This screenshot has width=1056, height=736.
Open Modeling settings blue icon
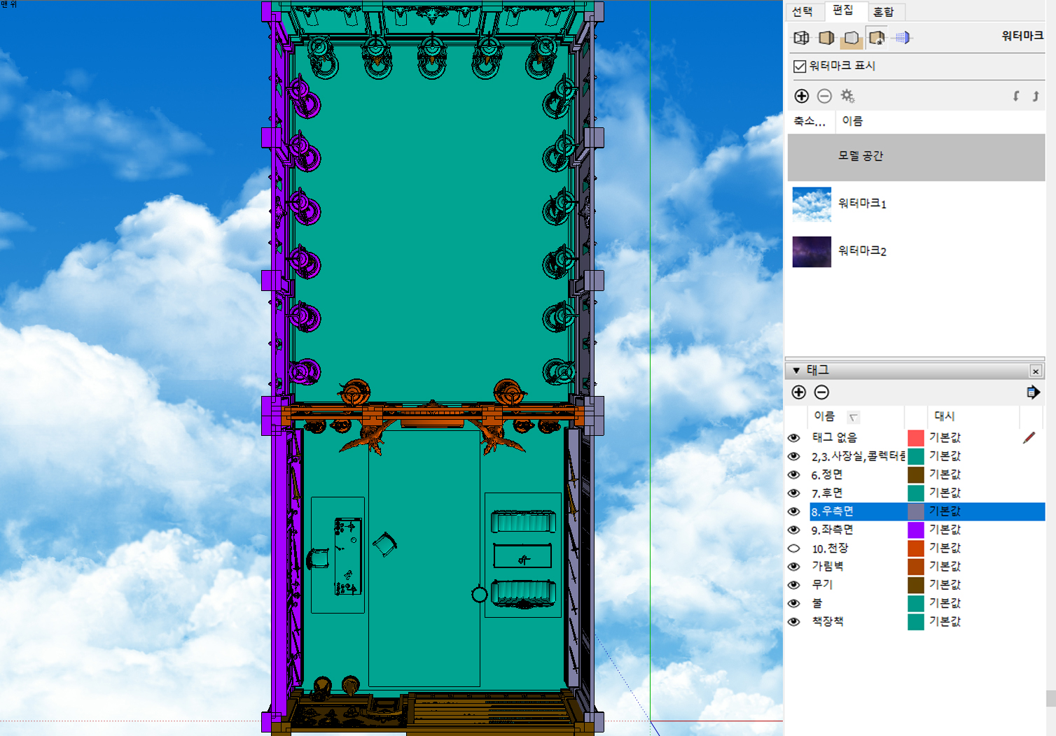pos(903,38)
